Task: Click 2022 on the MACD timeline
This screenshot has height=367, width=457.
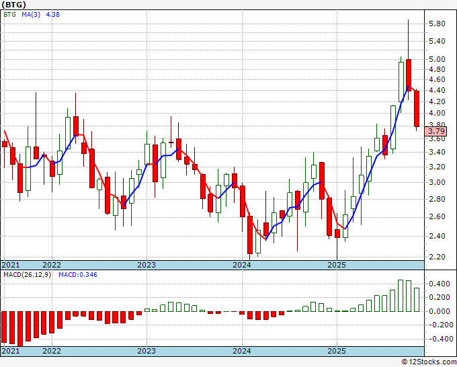Action: 52,351
